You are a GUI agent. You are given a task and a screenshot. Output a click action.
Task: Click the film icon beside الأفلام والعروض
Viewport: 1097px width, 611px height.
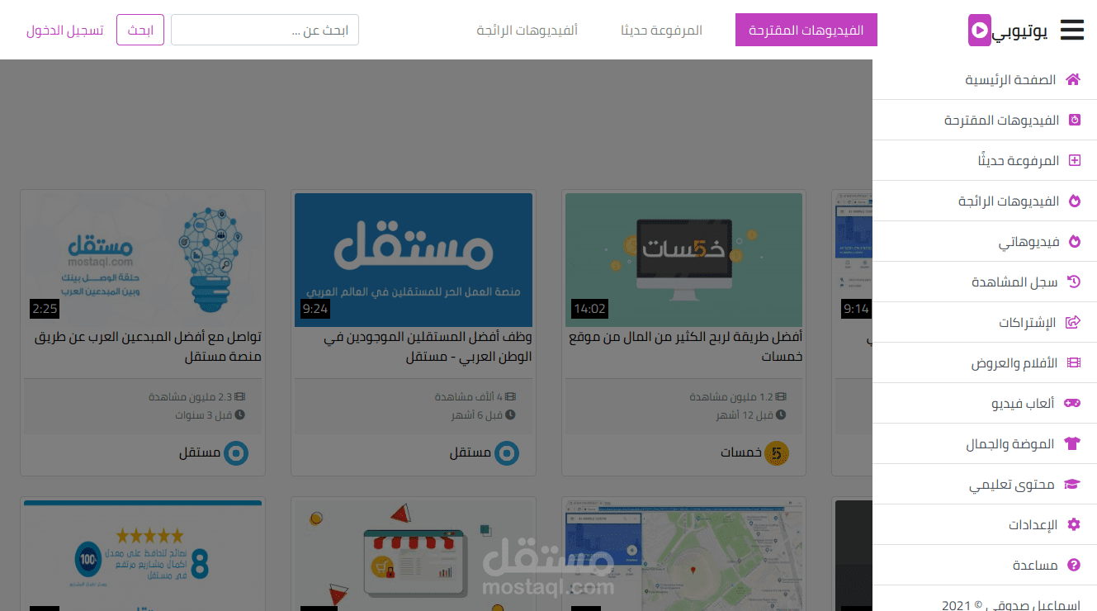click(1073, 363)
